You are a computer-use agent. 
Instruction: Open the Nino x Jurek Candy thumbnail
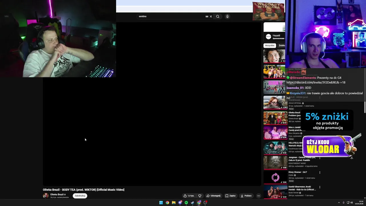(275, 133)
